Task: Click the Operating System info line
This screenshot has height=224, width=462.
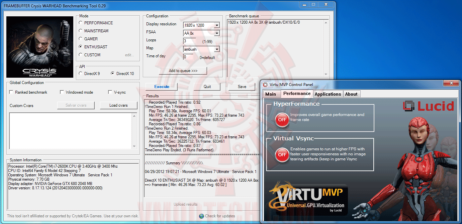Action: (x=60, y=175)
